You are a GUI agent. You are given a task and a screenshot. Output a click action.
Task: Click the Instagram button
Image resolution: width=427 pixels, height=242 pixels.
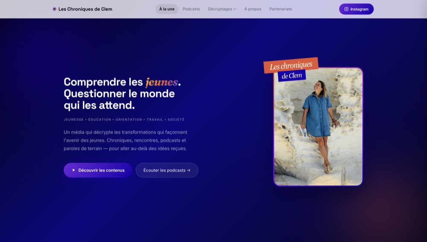[356, 9]
